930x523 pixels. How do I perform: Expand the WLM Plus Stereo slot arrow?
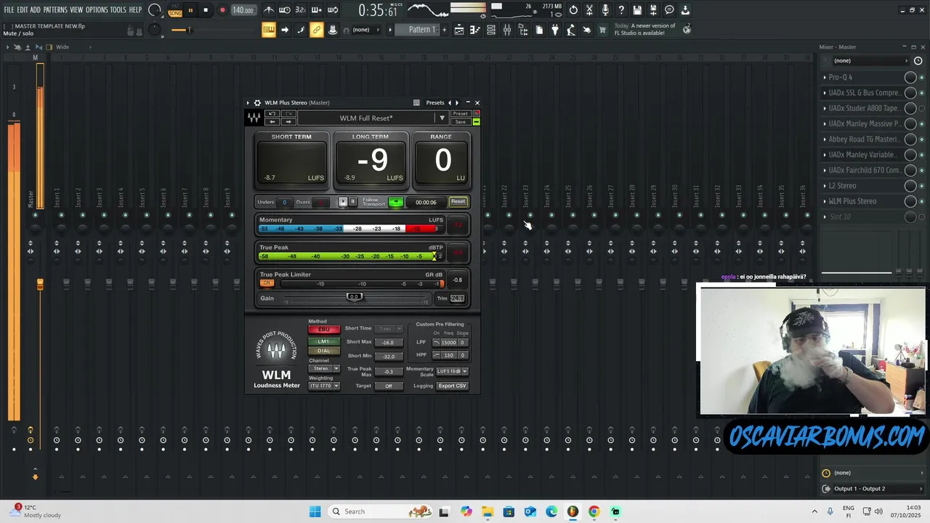coord(825,201)
